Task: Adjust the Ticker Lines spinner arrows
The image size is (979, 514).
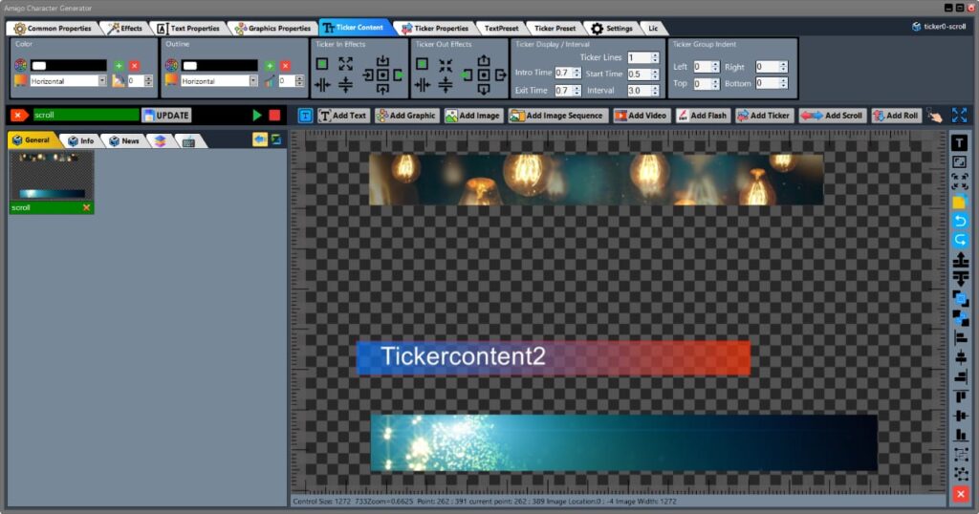Action: pyautogui.click(x=655, y=57)
